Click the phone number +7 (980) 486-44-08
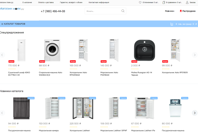 [53, 11]
